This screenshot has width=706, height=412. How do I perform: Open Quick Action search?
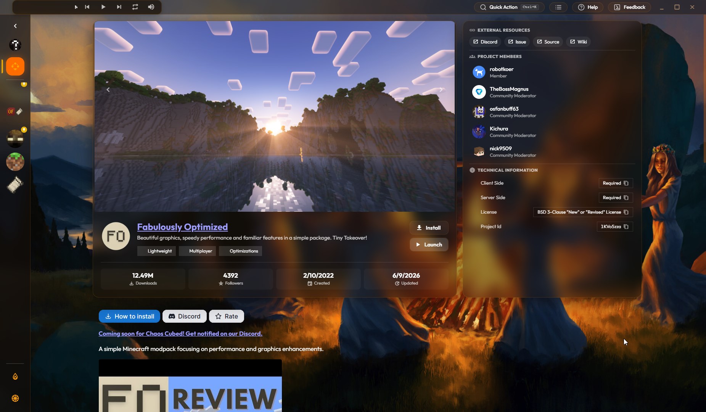point(509,7)
